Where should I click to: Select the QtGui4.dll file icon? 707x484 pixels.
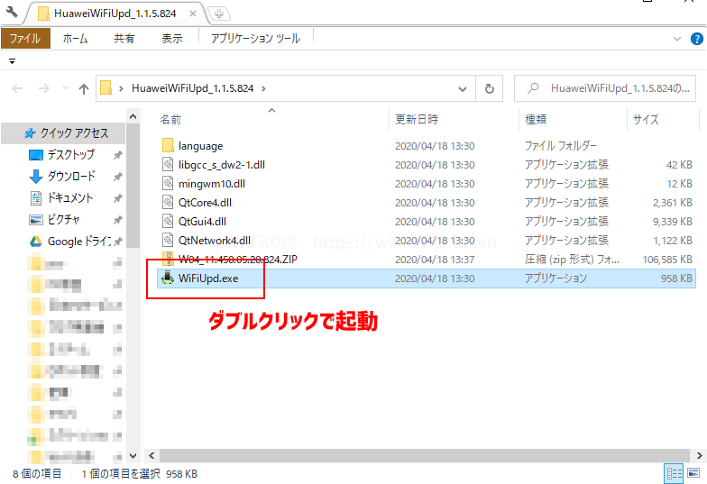[x=168, y=222]
